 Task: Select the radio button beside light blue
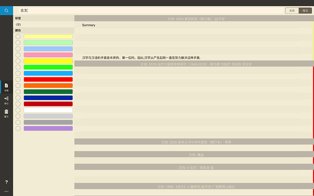(18, 49)
